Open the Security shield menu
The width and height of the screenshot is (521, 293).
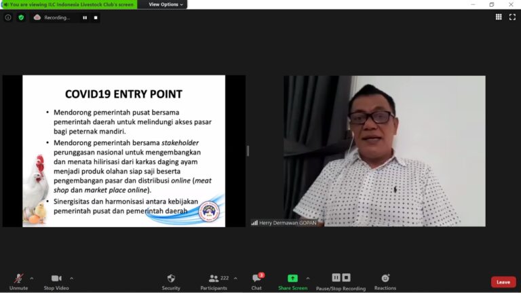coord(171,279)
